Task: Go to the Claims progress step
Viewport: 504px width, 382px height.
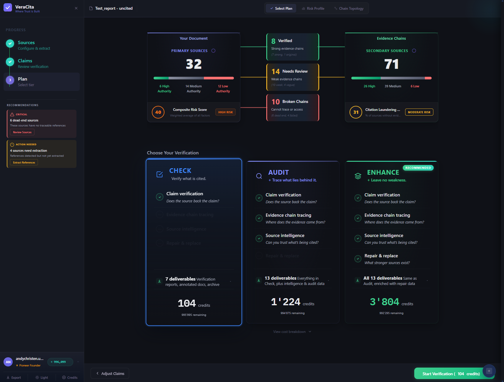Action: (42, 64)
